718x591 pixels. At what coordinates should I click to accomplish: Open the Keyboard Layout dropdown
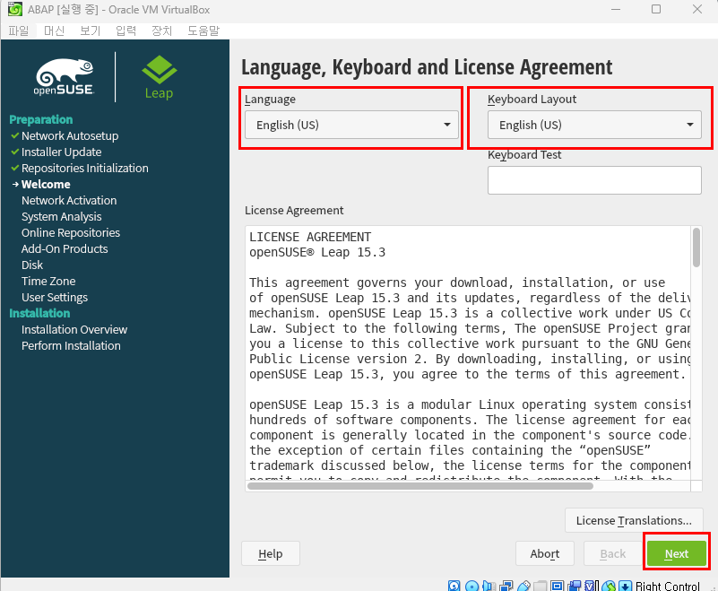tap(594, 125)
